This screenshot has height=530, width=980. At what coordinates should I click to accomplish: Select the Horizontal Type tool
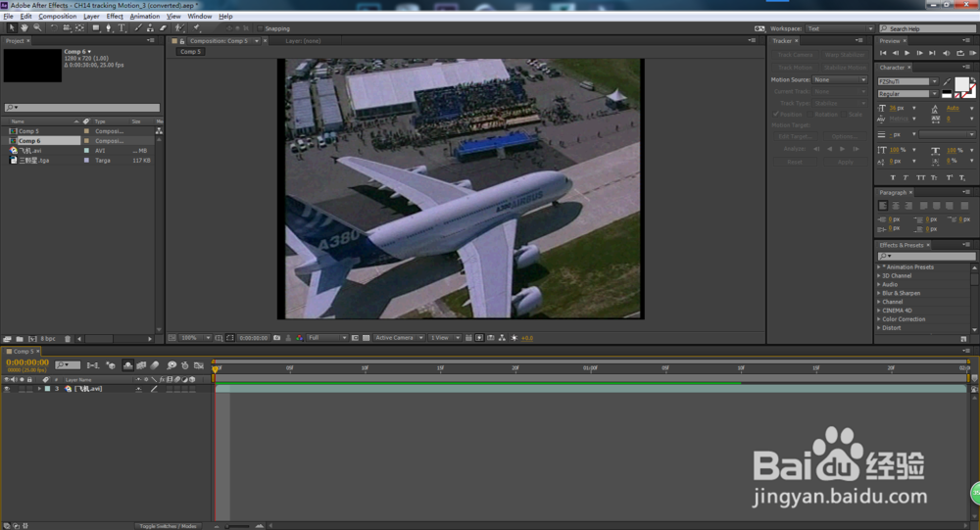(122, 28)
